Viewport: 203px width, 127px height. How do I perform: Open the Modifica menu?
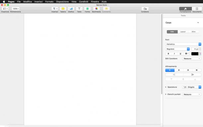tap(28, 2)
